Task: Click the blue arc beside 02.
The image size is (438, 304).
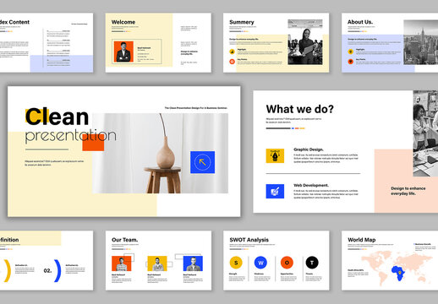Action: pyautogui.click(x=57, y=271)
